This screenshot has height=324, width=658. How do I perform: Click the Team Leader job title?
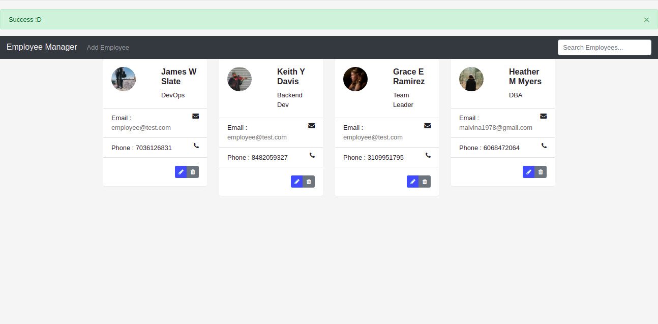403,100
